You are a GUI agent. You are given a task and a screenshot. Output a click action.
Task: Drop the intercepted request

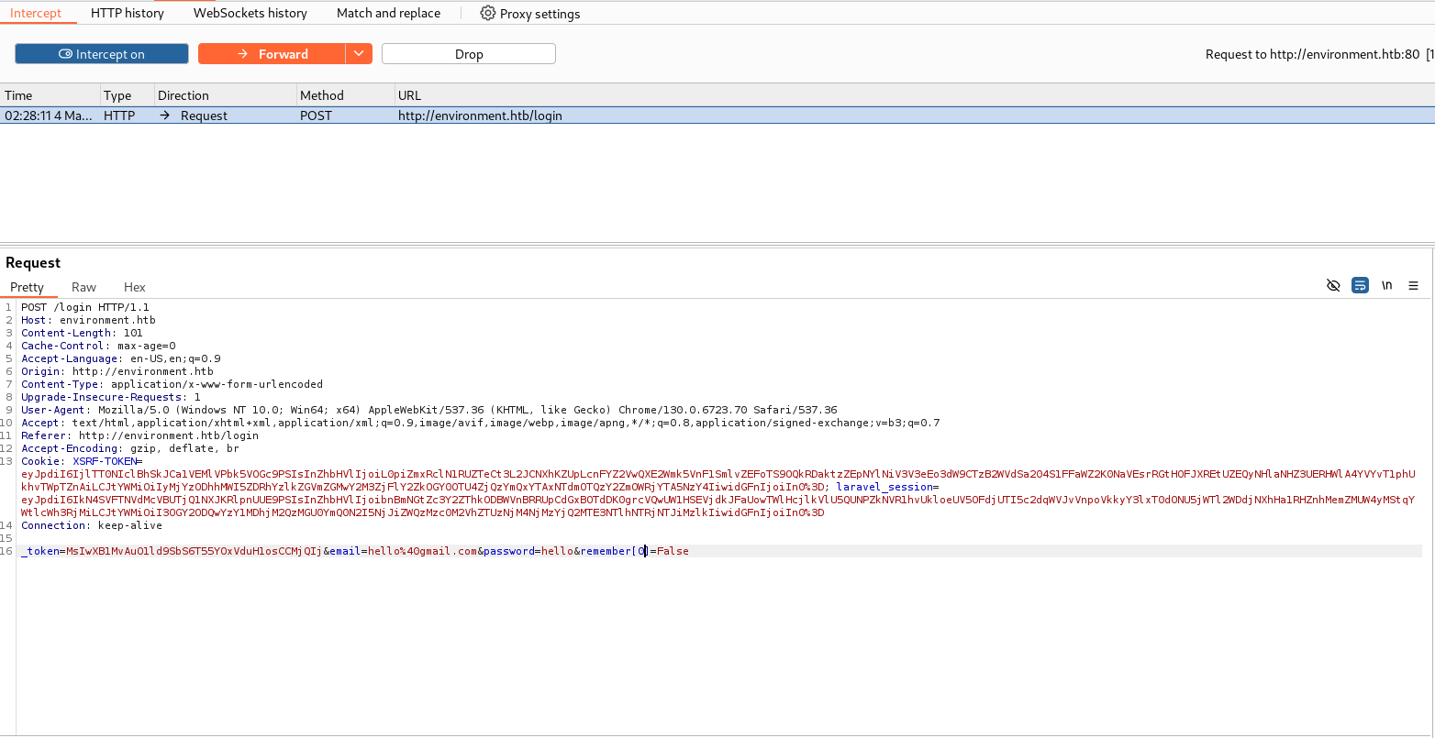468,54
